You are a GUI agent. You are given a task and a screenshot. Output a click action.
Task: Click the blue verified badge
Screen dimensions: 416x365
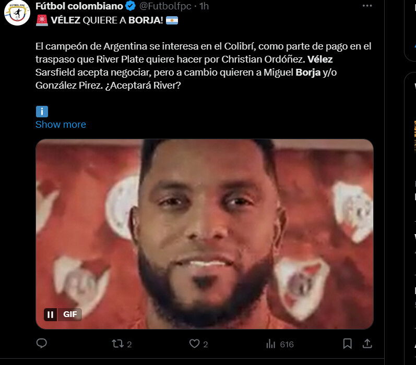pyautogui.click(x=130, y=6)
